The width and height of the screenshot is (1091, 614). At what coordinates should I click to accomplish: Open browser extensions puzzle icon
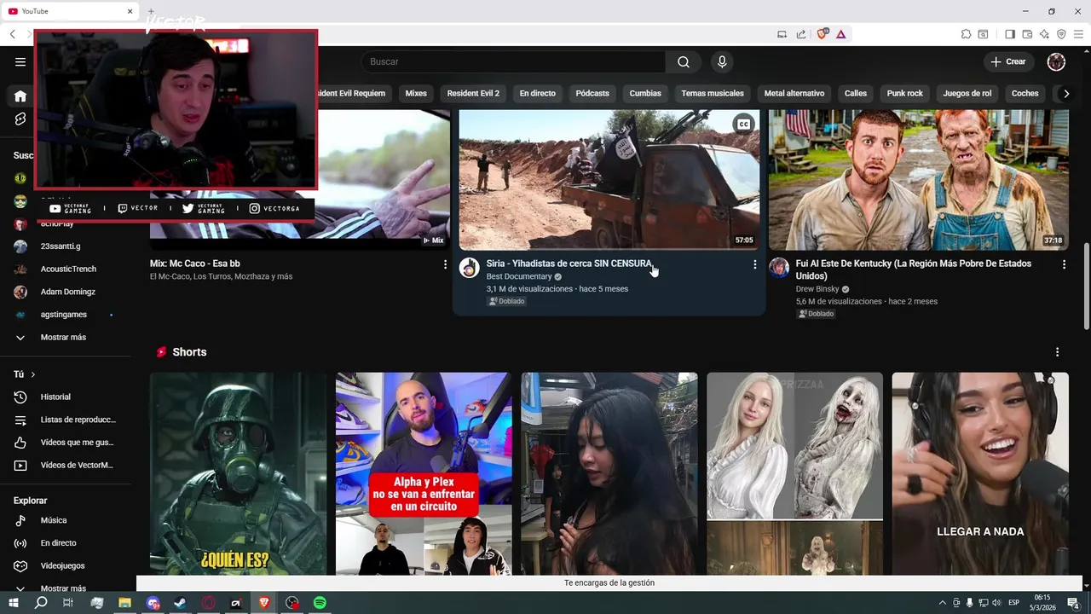pos(966,34)
